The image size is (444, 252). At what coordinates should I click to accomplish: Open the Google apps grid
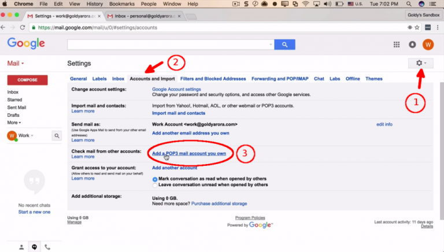397,45
